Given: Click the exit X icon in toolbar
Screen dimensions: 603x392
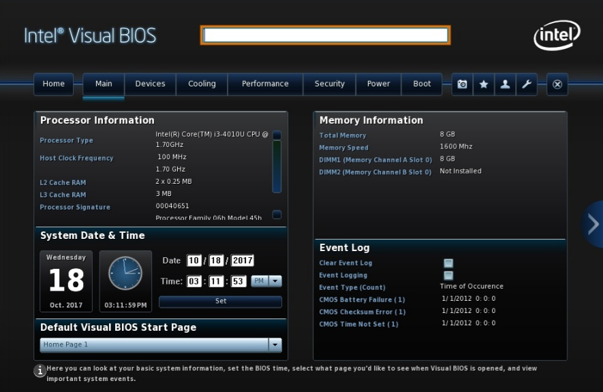Looking at the screenshot, I should pyautogui.click(x=557, y=84).
